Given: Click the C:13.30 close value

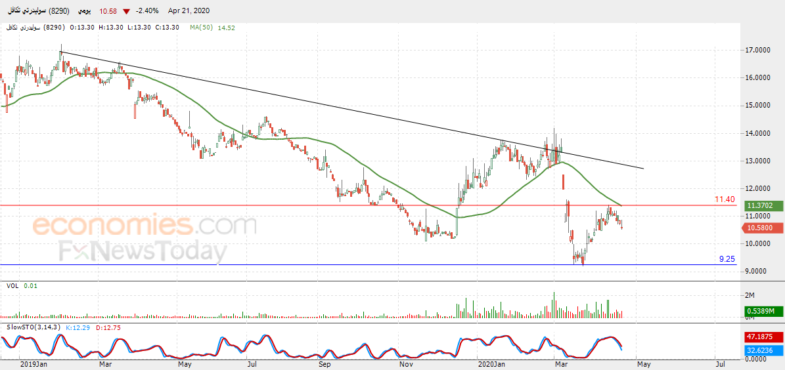Looking at the screenshot, I should 166,28.
